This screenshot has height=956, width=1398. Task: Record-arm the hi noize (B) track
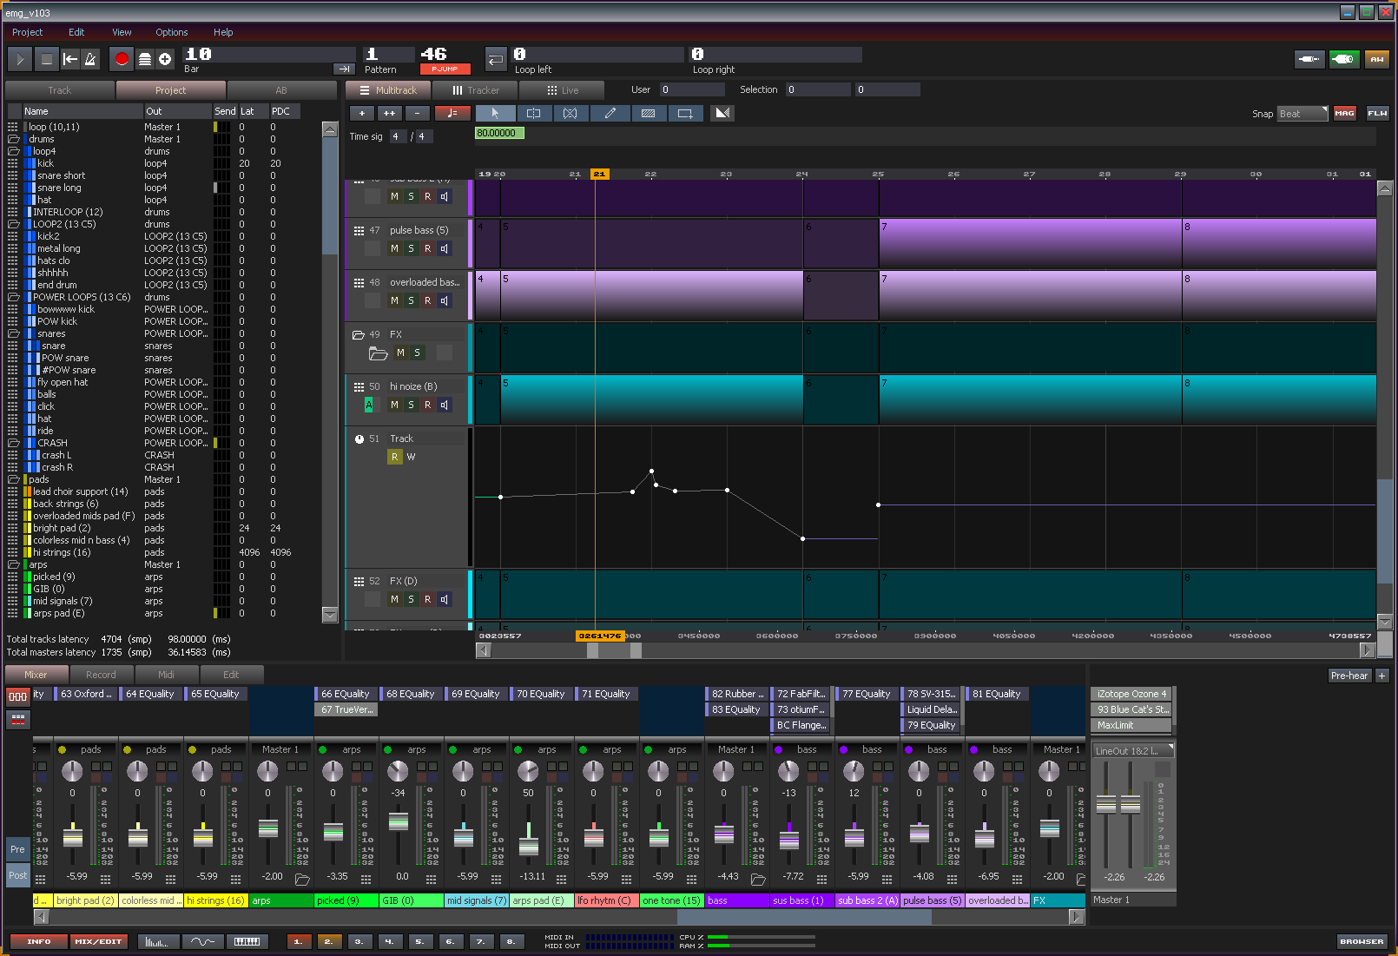pyautogui.click(x=427, y=405)
